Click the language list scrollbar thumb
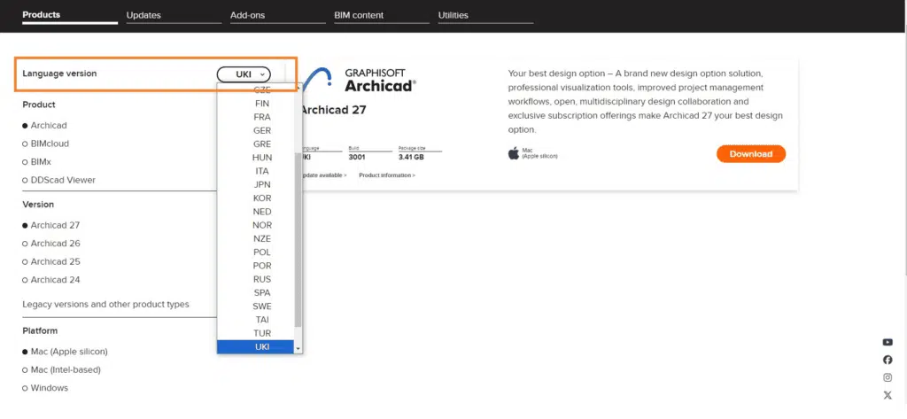This screenshot has width=907, height=419. click(298, 239)
